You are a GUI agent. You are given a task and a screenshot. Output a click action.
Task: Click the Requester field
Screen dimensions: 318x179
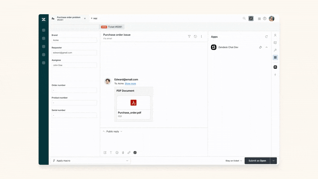[x=74, y=53]
